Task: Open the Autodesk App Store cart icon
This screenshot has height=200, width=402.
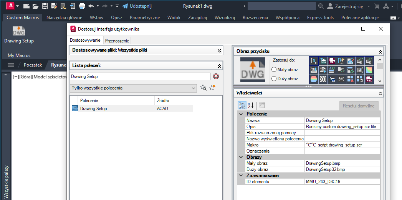Action: pyautogui.click(x=377, y=6)
